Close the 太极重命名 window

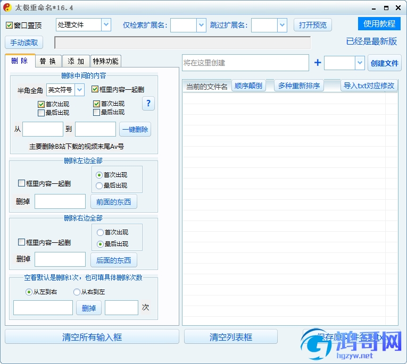398,8
